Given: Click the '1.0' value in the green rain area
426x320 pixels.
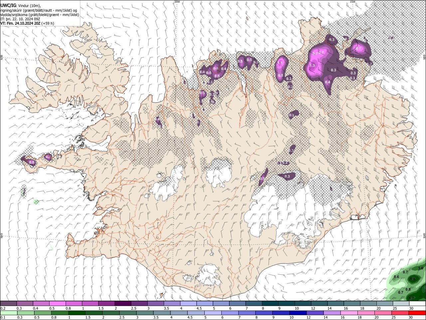Looking at the screenshot, I should [420, 268].
